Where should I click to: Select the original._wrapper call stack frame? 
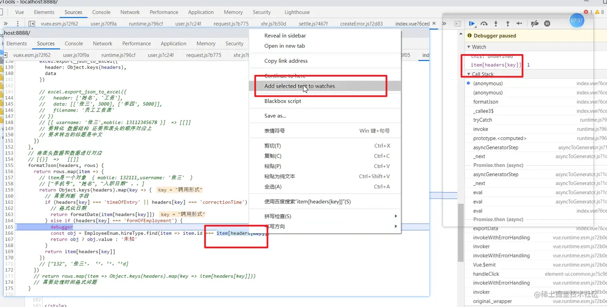pos(492,301)
